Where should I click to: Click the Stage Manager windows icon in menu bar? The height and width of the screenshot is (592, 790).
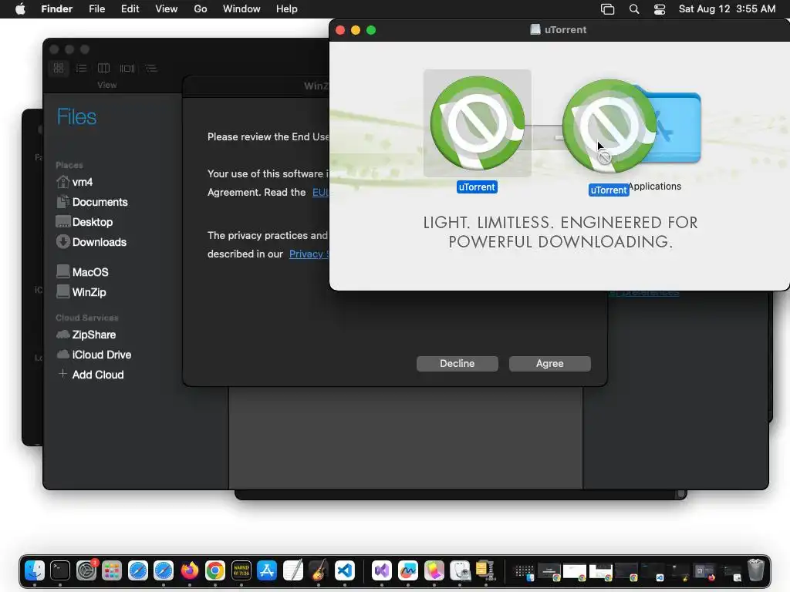click(x=608, y=9)
